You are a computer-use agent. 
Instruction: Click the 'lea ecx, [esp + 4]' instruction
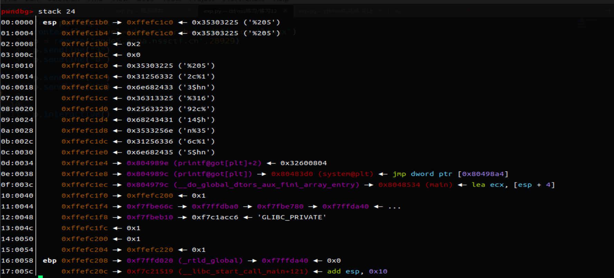point(513,185)
